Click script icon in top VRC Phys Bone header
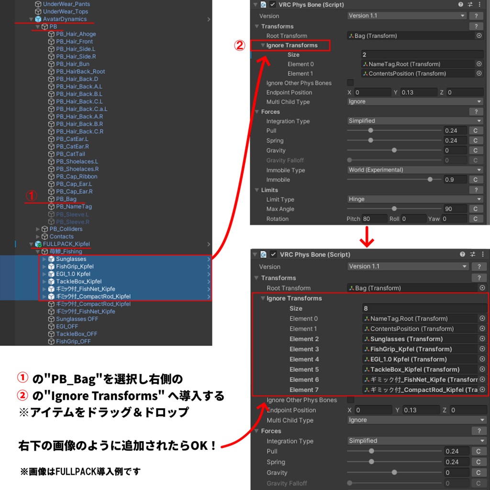 coord(264,4)
